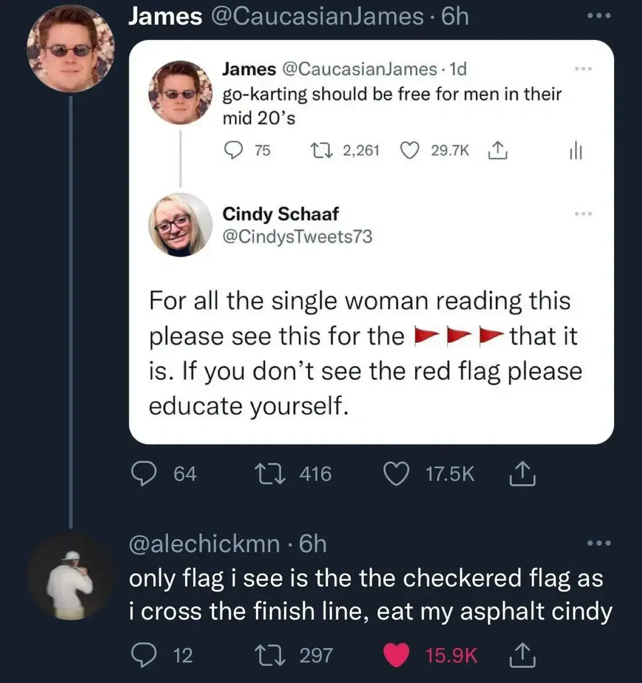642x683 pixels.
Task: View analytics icon on embedded go-karting tweet
Action: tap(576, 151)
